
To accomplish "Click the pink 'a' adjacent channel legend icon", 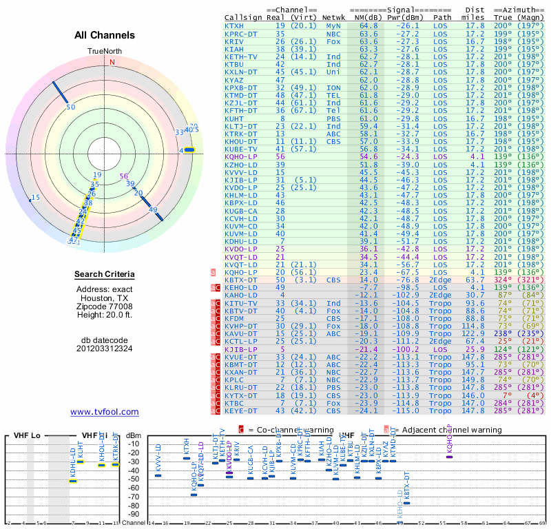I will coord(386,430).
